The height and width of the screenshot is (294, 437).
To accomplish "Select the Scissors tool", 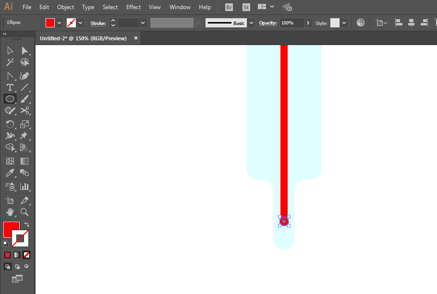I will coord(24,110).
